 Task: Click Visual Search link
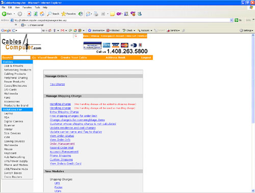point(47,57)
